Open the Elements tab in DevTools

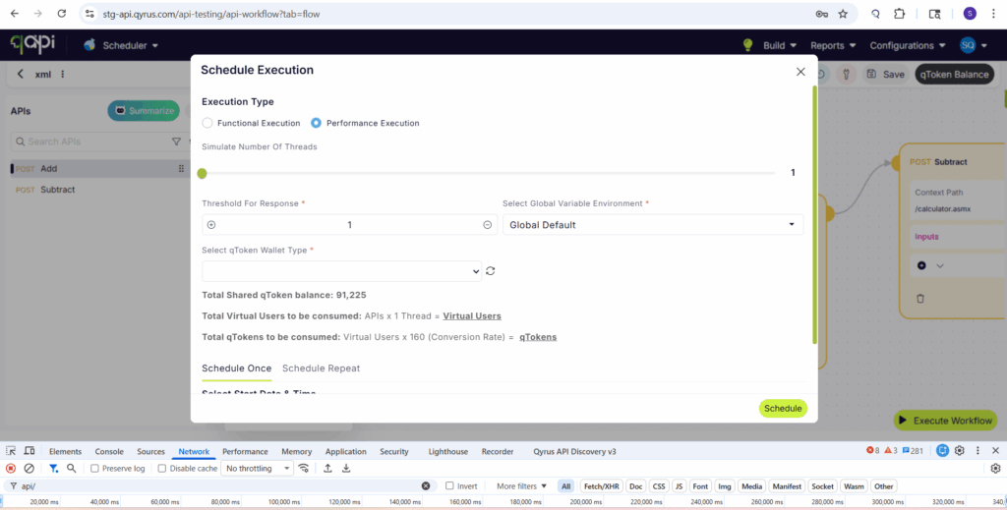point(66,452)
